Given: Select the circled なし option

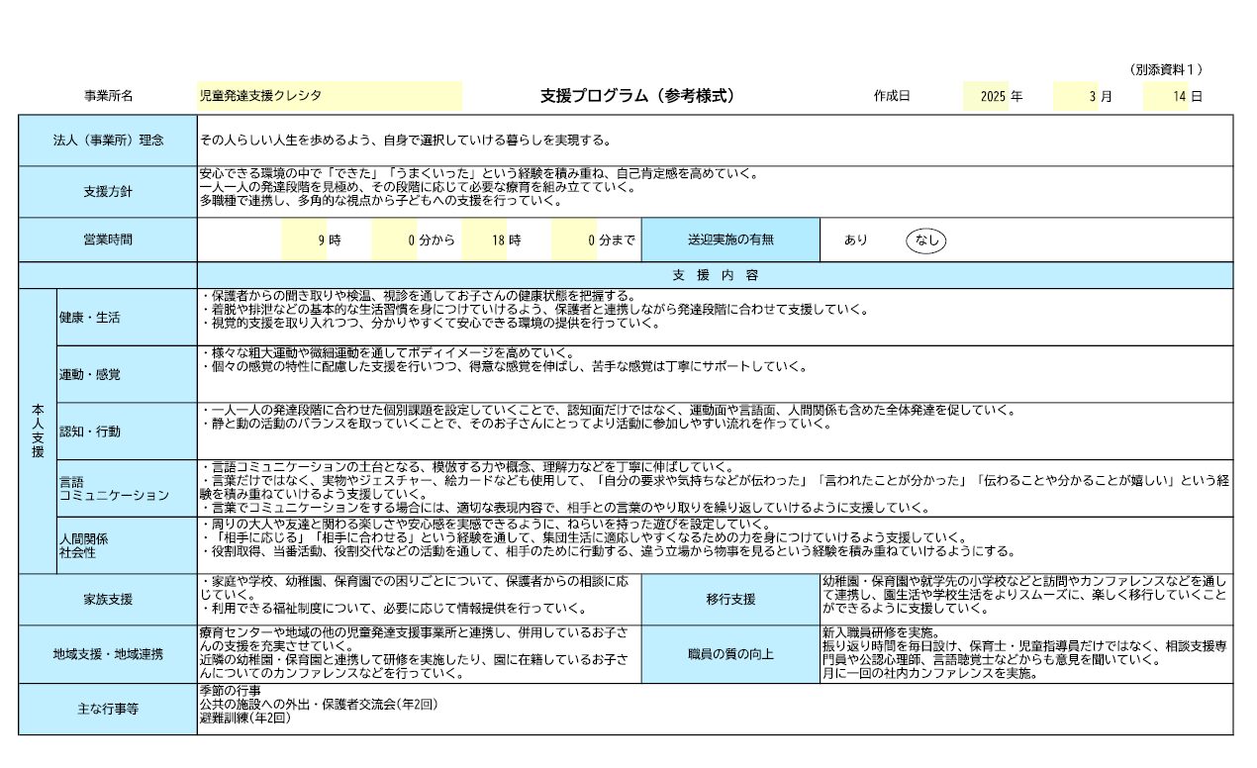Looking at the screenshot, I should [x=926, y=240].
